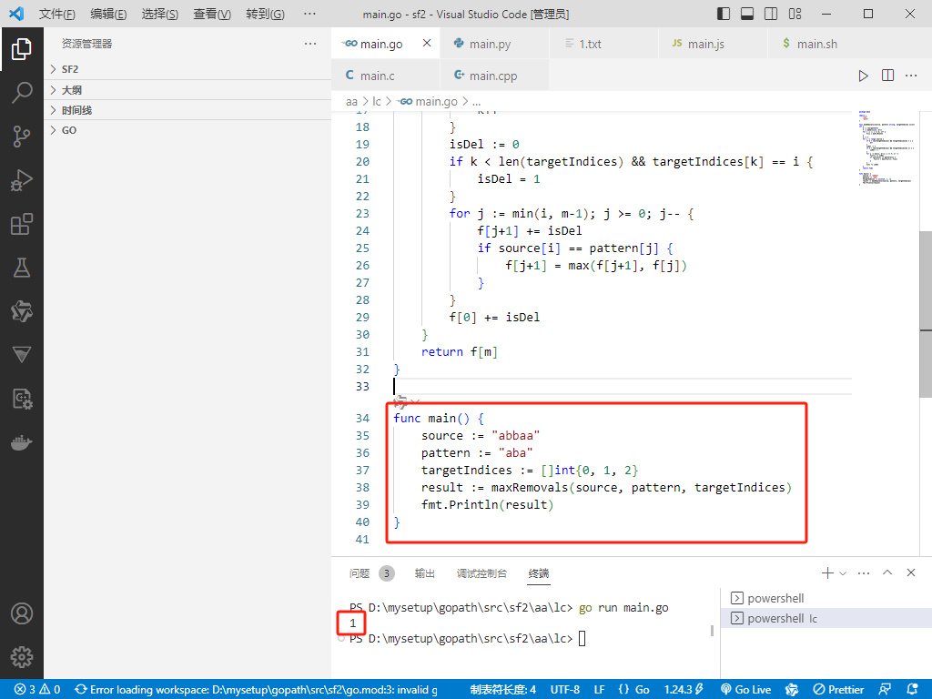Viewport: 932px width, 699px height.
Task: Open the Manage gear menu
Action: click(22, 657)
